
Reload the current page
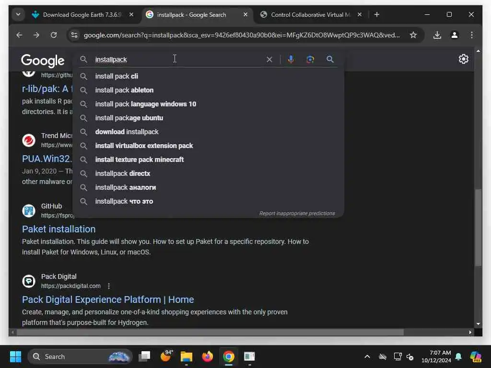54,35
